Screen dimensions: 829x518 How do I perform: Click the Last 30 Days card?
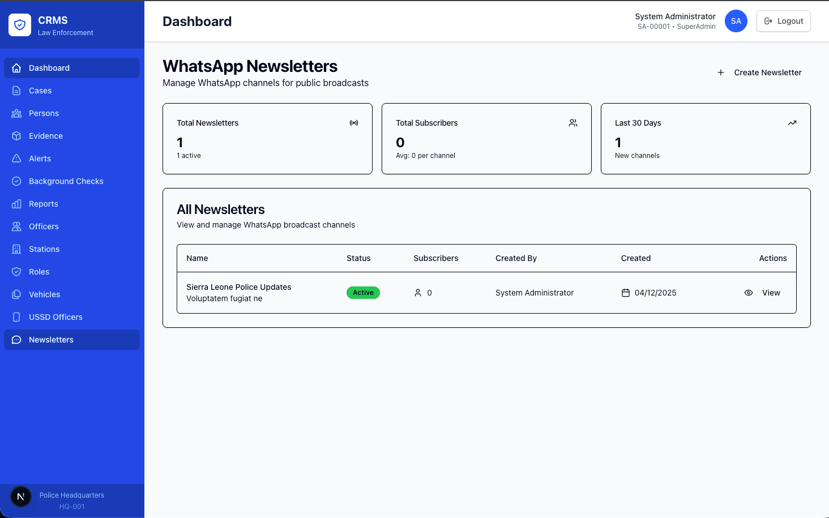pyautogui.click(x=706, y=139)
